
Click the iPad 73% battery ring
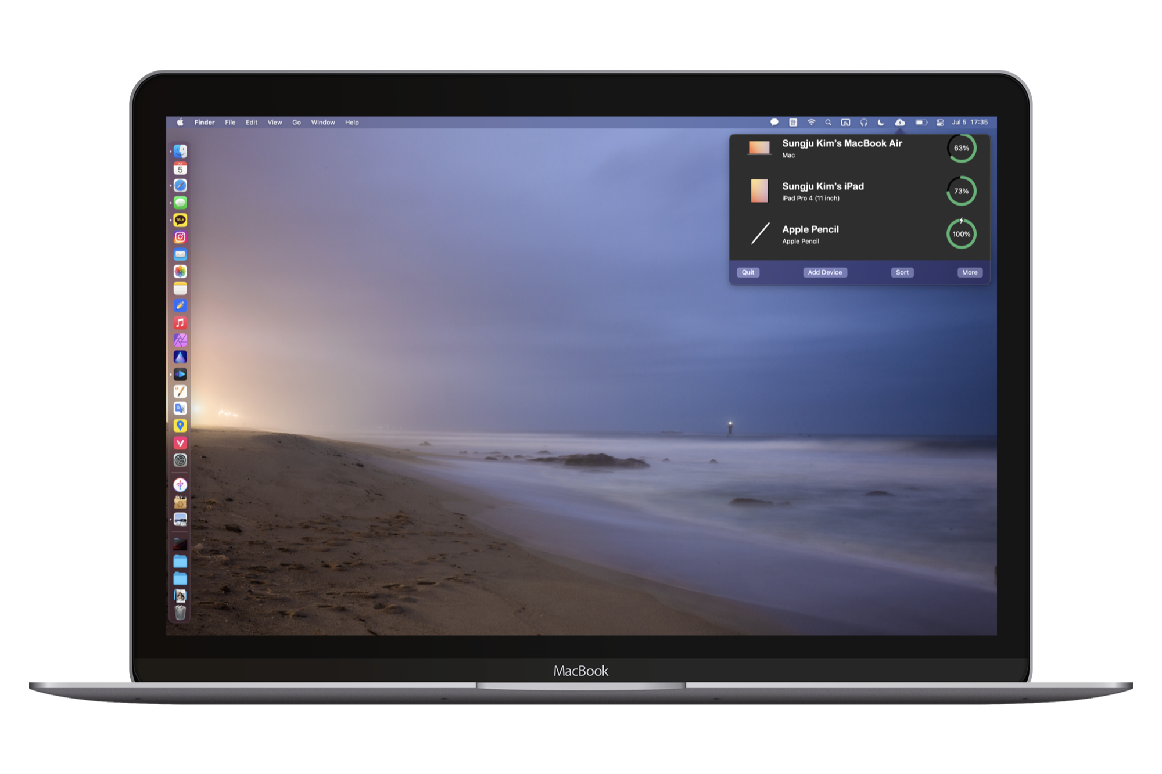coord(961,191)
